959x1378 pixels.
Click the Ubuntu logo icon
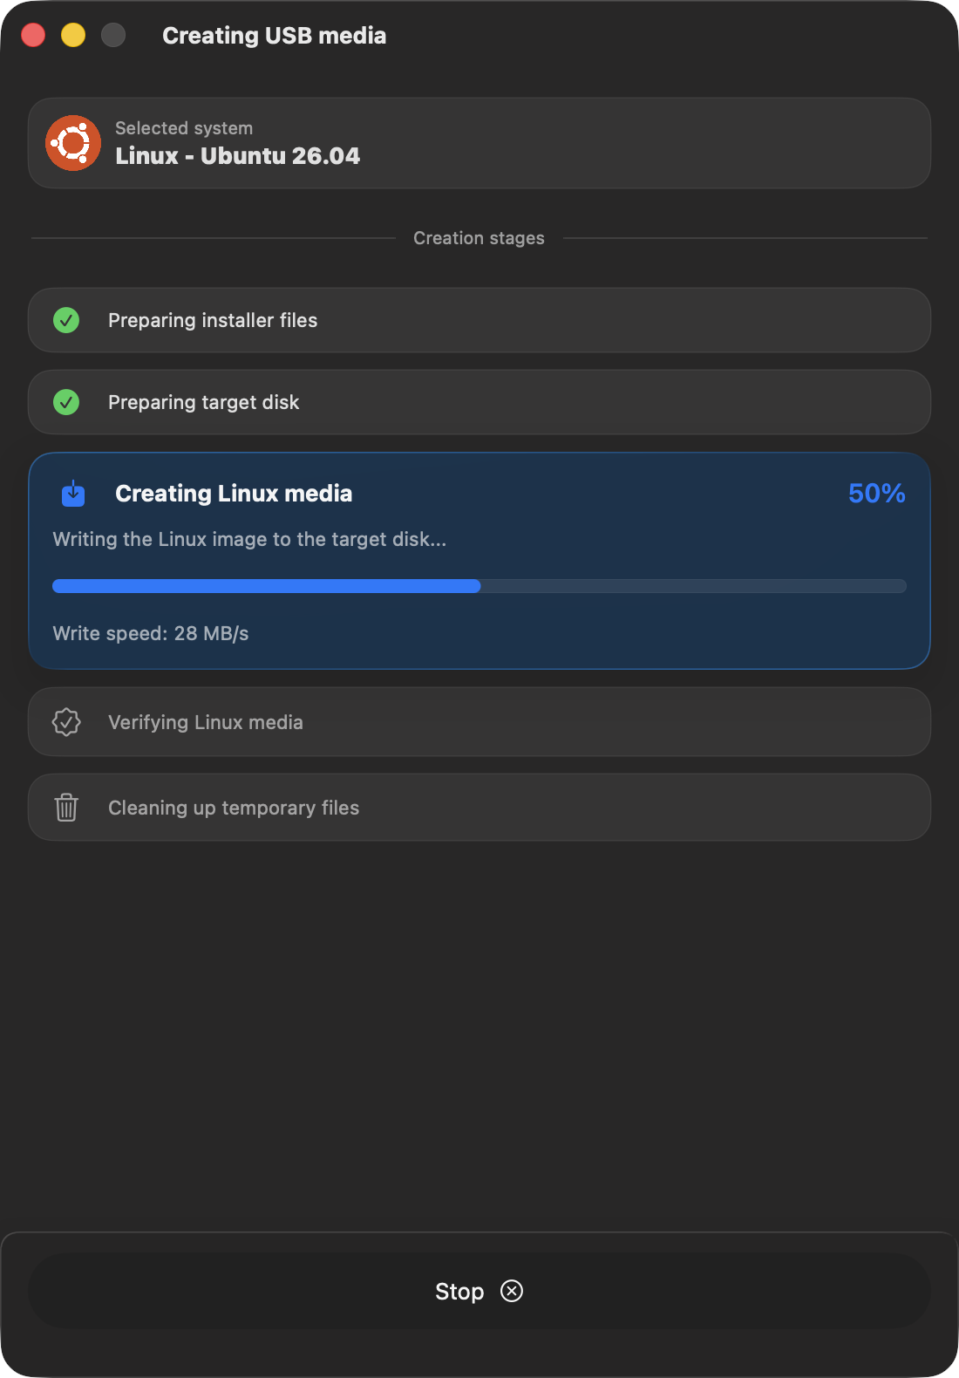click(x=73, y=143)
